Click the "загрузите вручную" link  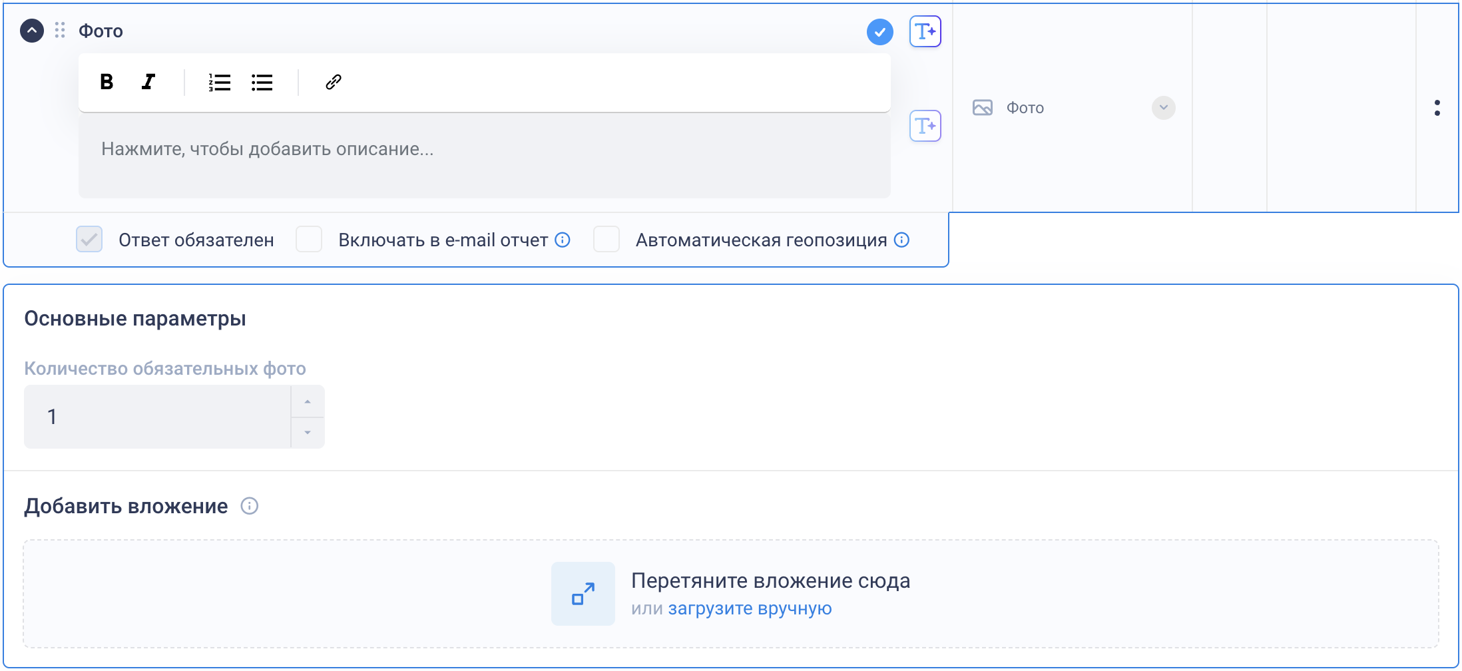coord(750,608)
